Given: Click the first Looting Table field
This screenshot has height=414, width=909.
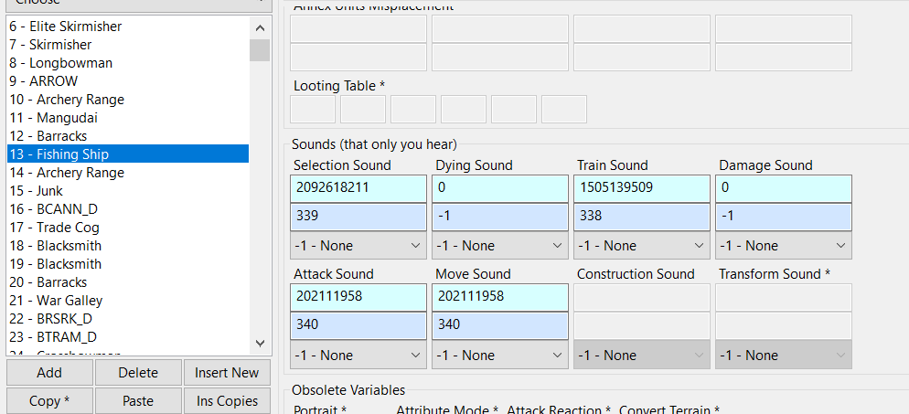Looking at the screenshot, I should point(313,110).
